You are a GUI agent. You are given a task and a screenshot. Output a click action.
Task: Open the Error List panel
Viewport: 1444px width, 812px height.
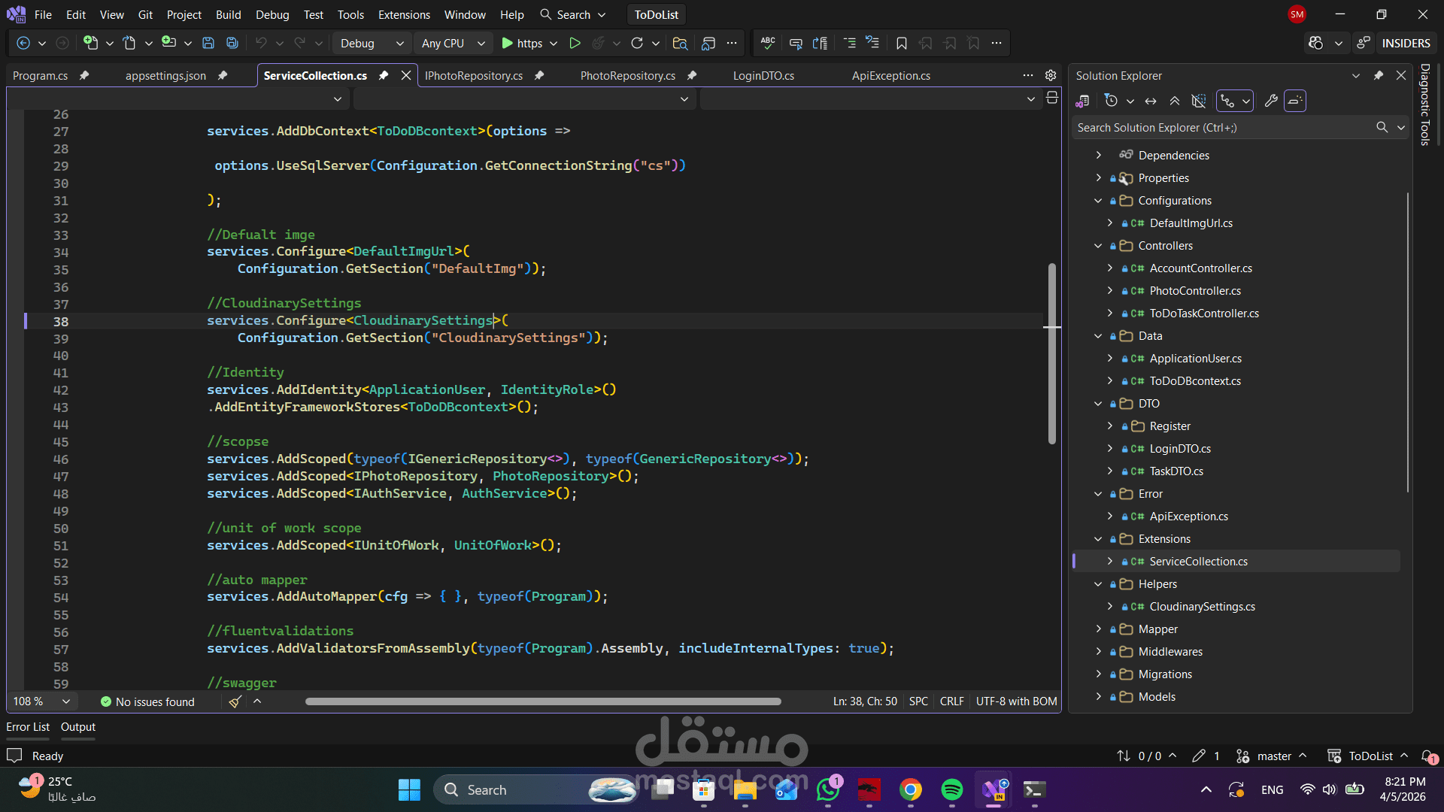(x=28, y=727)
